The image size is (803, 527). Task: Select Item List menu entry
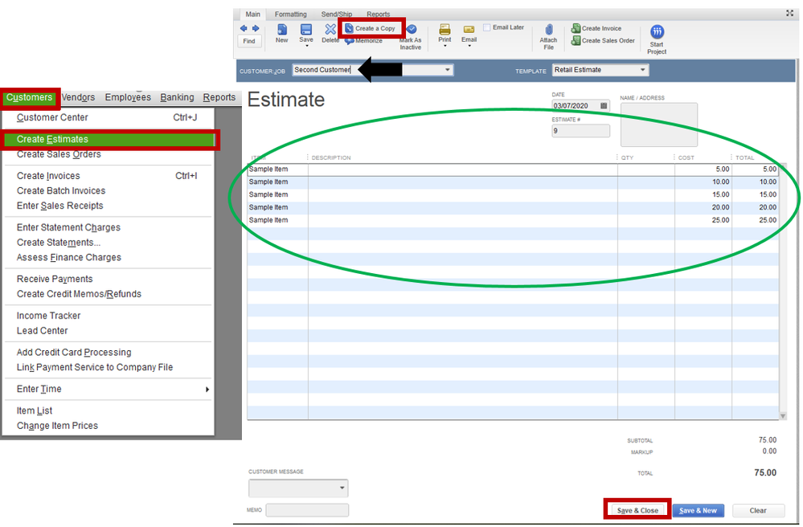[108, 411]
